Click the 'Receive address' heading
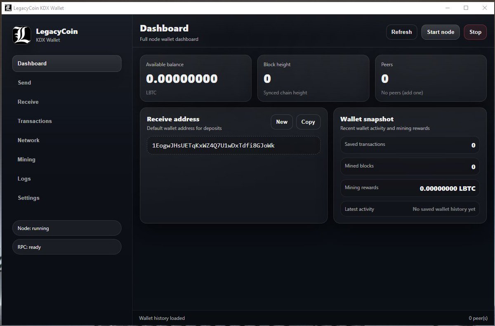 [x=173, y=119]
